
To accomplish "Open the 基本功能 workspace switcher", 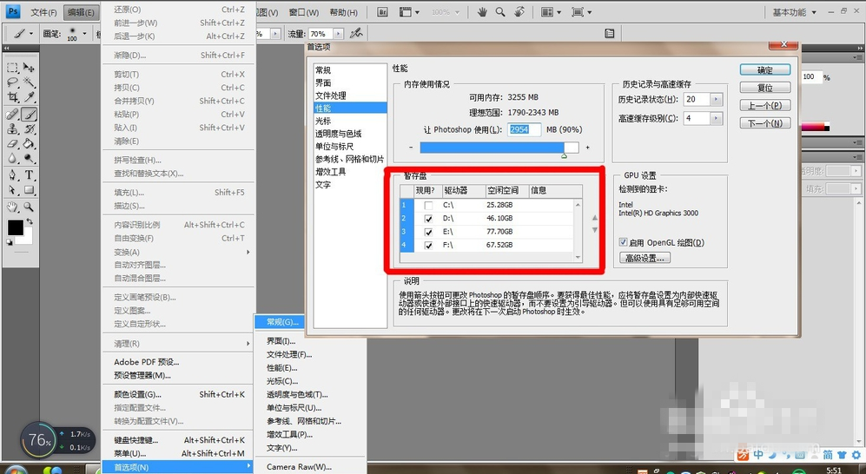I will (794, 13).
